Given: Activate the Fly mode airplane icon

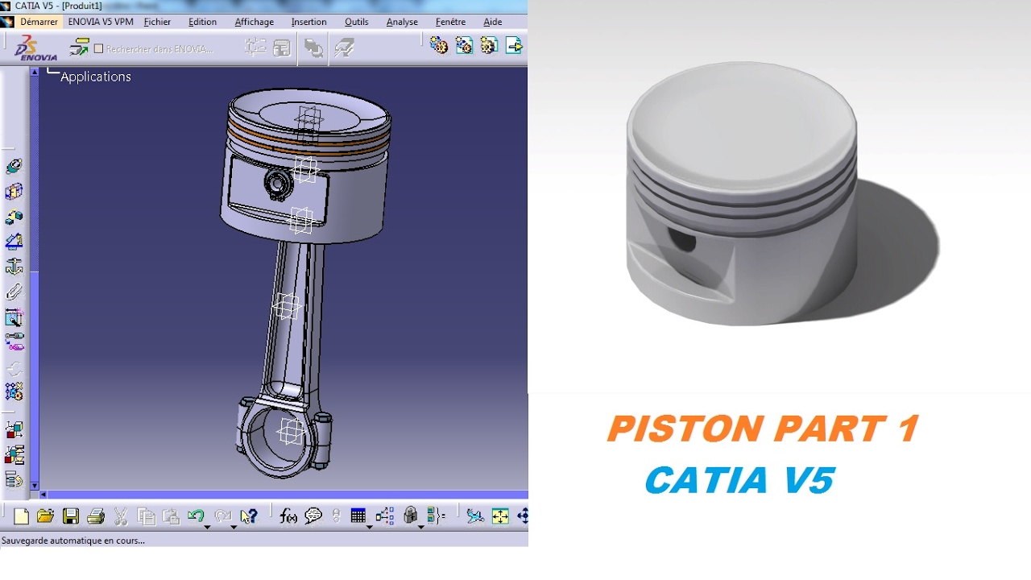Looking at the screenshot, I should point(475,516).
